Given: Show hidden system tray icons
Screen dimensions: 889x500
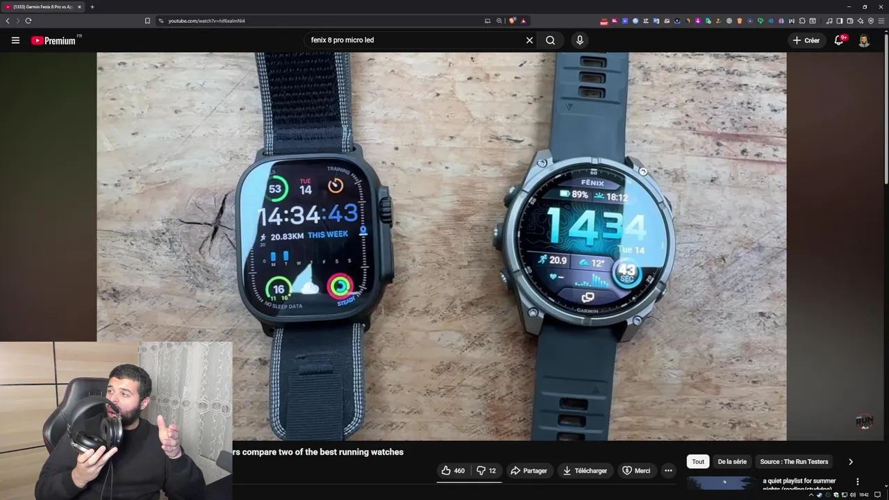Looking at the screenshot, I should [811, 495].
